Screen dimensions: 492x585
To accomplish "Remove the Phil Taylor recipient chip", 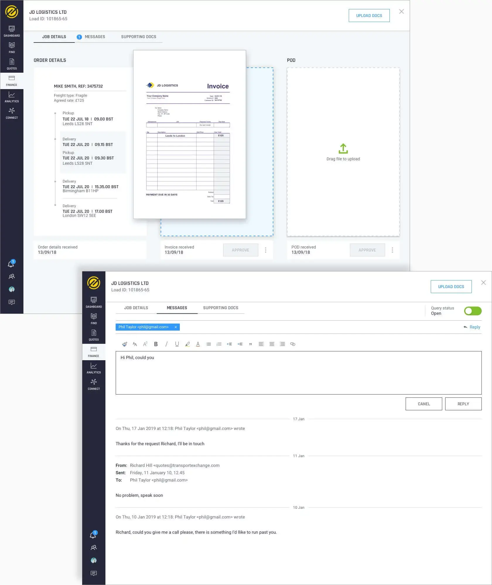I will pyautogui.click(x=176, y=327).
